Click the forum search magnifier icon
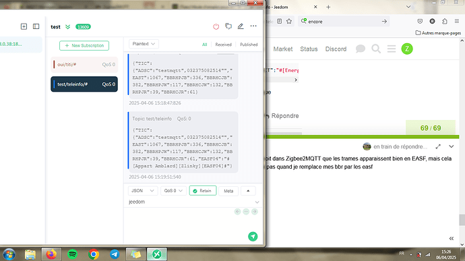 [x=376, y=49]
